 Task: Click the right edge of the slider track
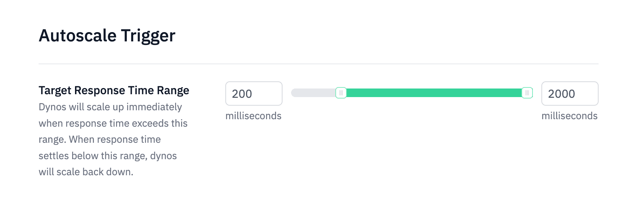click(x=531, y=93)
